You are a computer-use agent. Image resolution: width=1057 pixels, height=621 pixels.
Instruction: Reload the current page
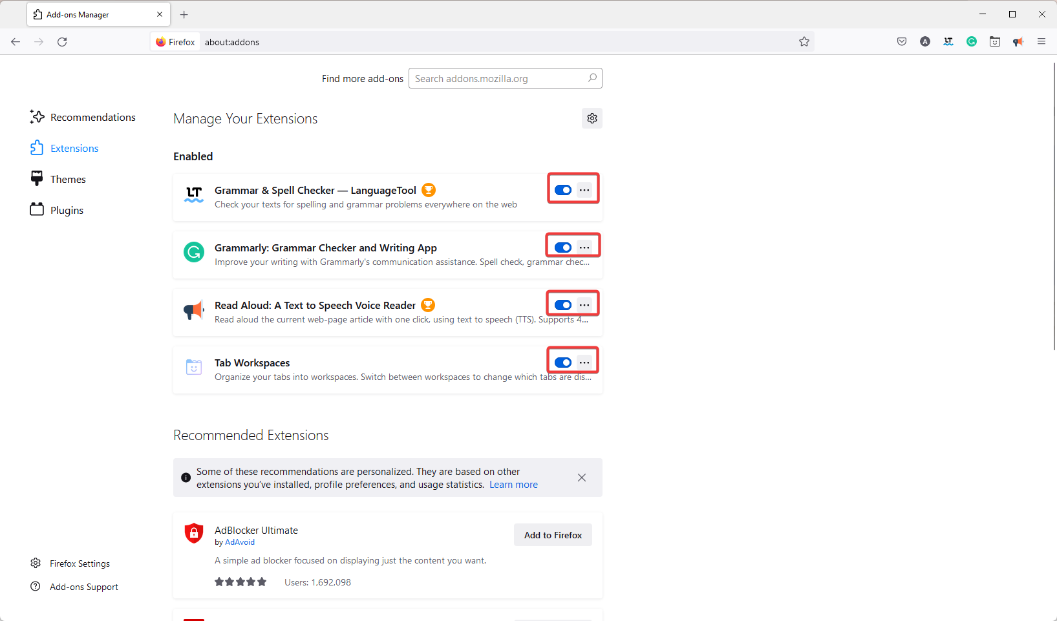[x=62, y=42]
